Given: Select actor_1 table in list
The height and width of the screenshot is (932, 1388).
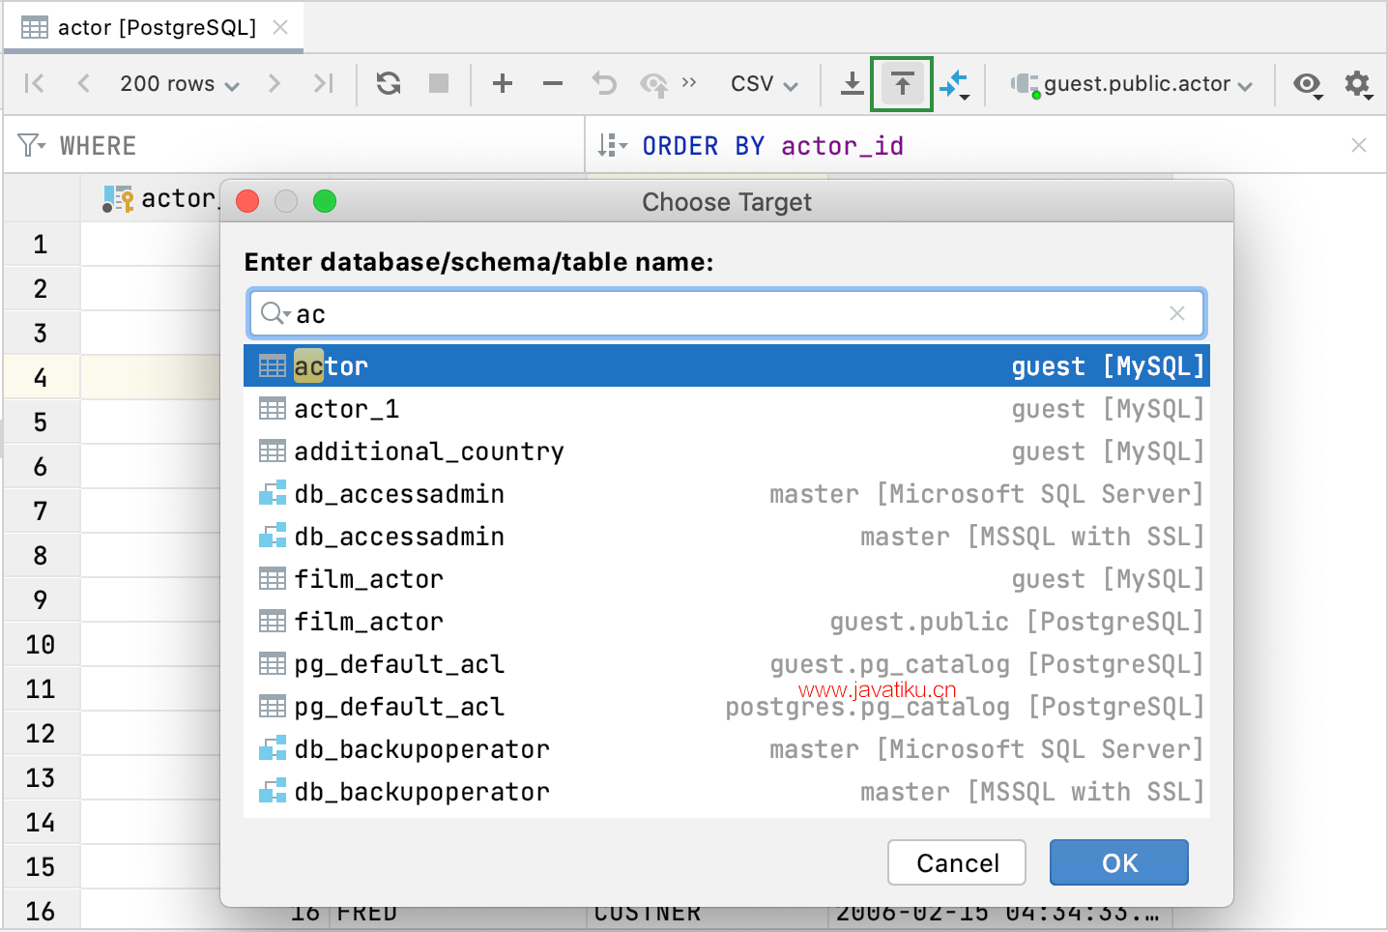Looking at the screenshot, I should (726, 409).
